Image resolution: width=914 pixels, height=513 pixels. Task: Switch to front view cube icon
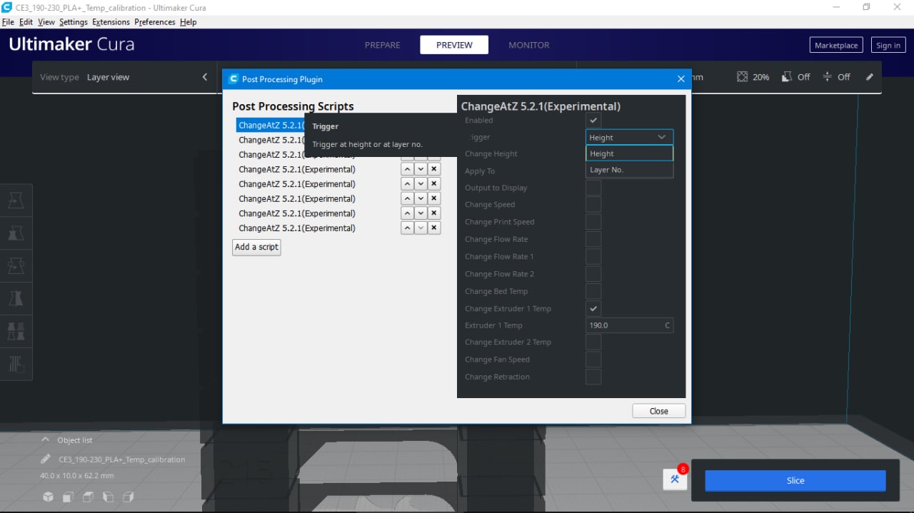[68, 497]
